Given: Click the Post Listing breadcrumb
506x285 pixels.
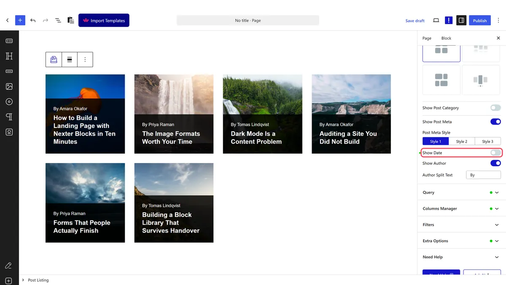Looking at the screenshot, I should tap(38, 280).
